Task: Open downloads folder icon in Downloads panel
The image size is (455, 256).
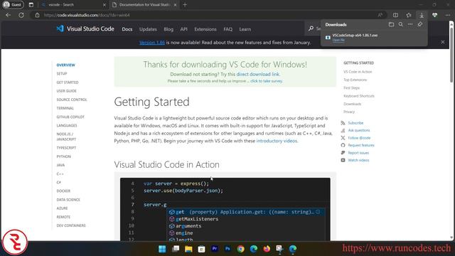Action: click(x=391, y=24)
